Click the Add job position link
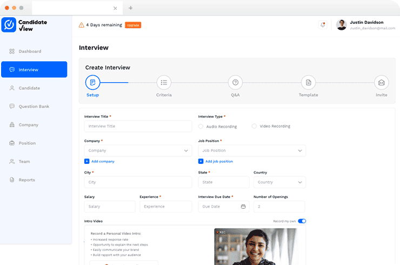The image size is (400, 265). [218, 161]
